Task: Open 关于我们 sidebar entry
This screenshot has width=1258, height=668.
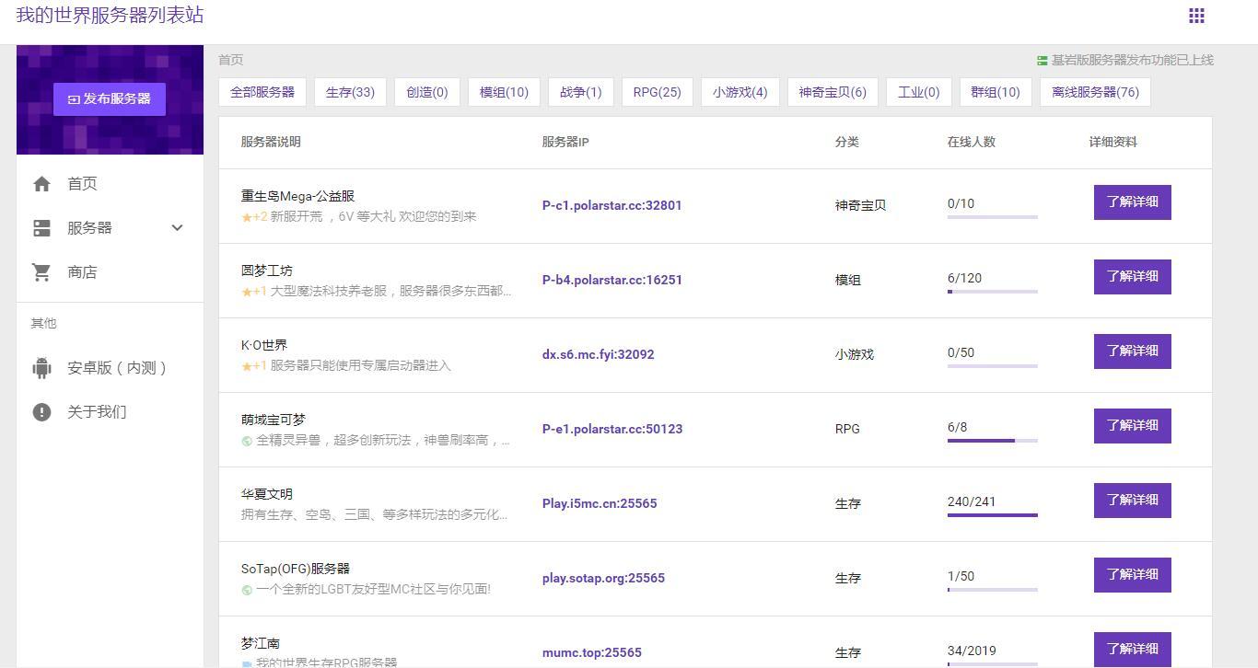Action: [110, 412]
